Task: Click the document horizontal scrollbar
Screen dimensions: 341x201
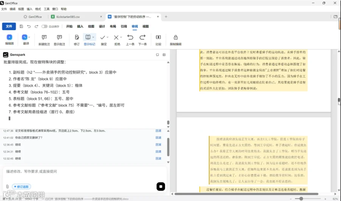Action: (x=246, y=194)
